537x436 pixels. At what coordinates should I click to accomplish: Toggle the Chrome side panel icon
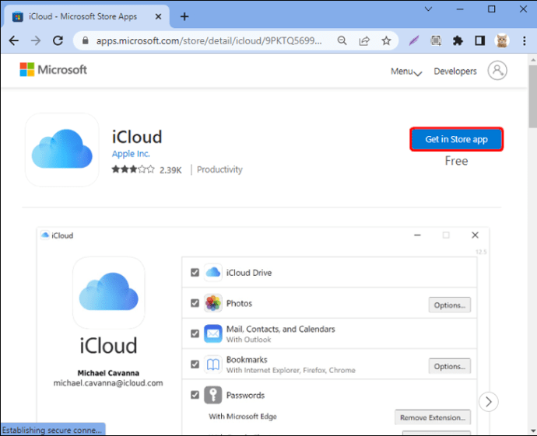[480, 40]
